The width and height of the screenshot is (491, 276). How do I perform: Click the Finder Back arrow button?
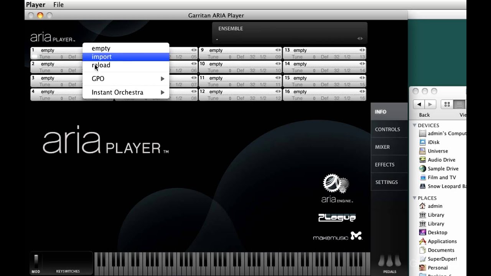click(419, 104)
